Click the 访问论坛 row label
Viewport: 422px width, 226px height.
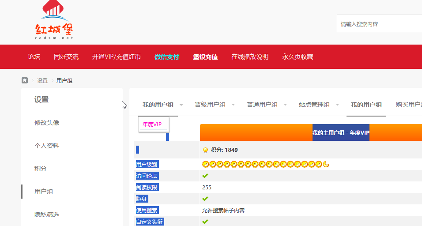(x=147, y=176)
